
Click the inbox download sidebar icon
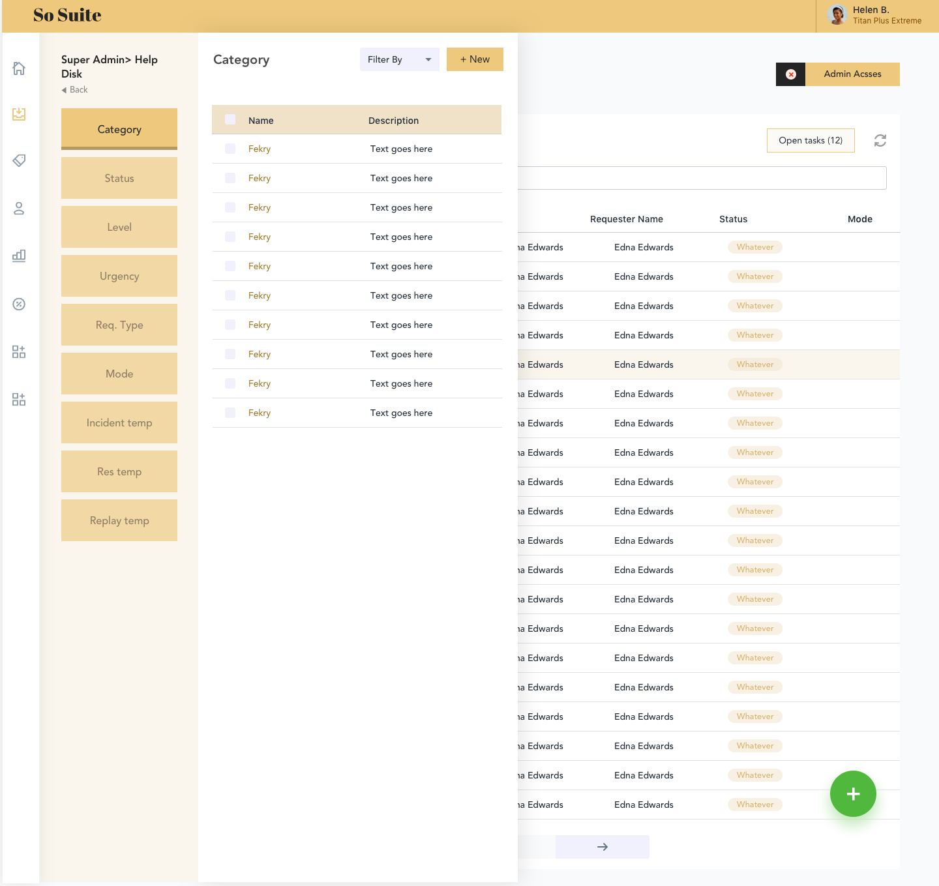click(x=19, y=114)
